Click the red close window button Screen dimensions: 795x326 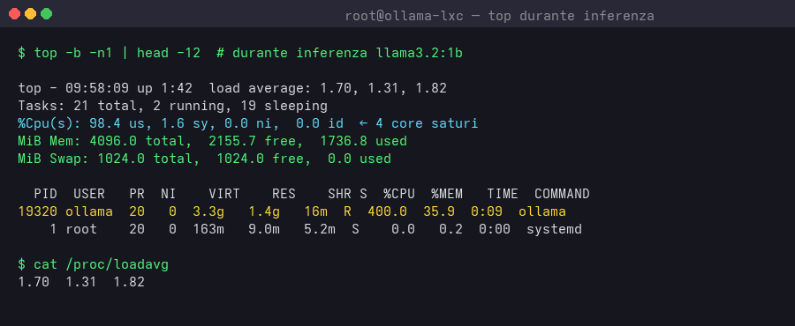click(x=15, y=13)
